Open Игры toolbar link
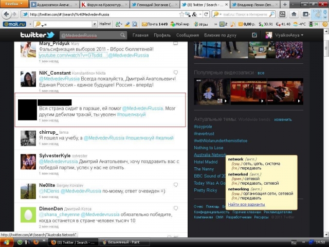 click(201, 24)
